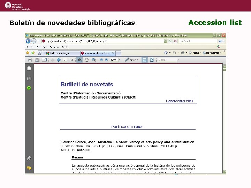Viewport: 251px width, 188px height.
Task: Select the PDF Marquee zoom tool
Action: (x=94, y=60)
